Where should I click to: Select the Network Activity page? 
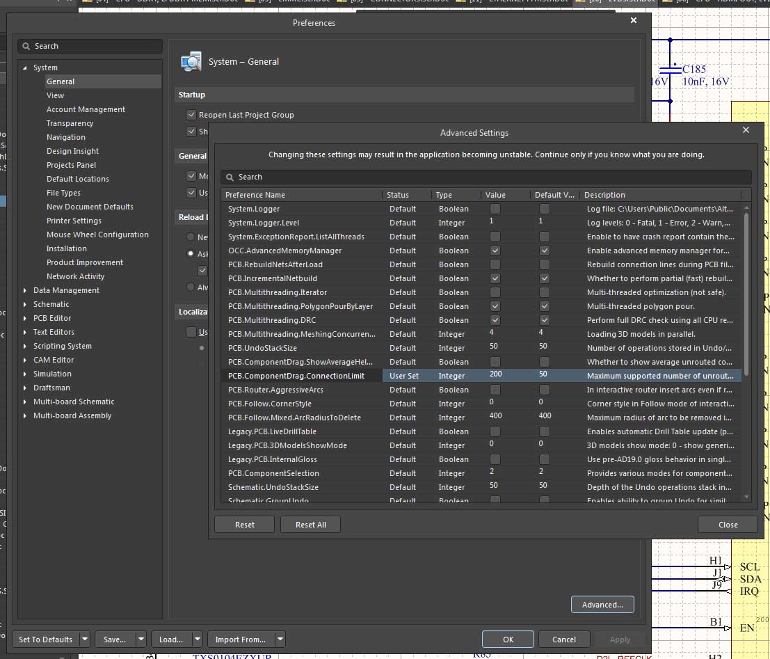click(75, 276)
